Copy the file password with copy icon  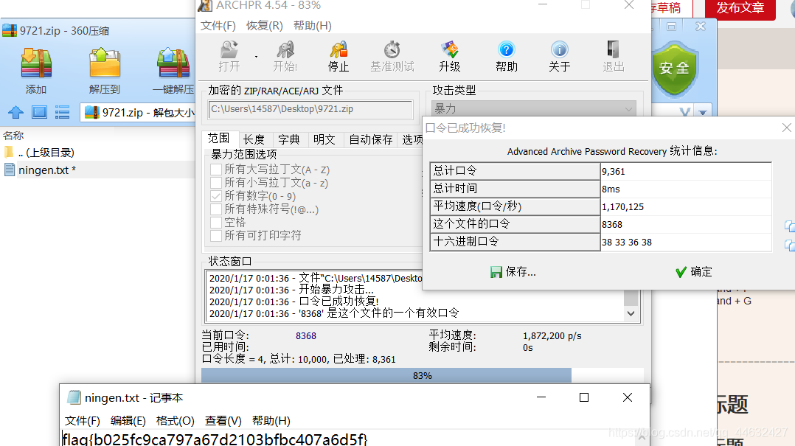pyautogui.click(x=789, y=226)
